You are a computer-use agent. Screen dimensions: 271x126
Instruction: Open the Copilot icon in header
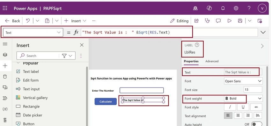coord(209,8)
